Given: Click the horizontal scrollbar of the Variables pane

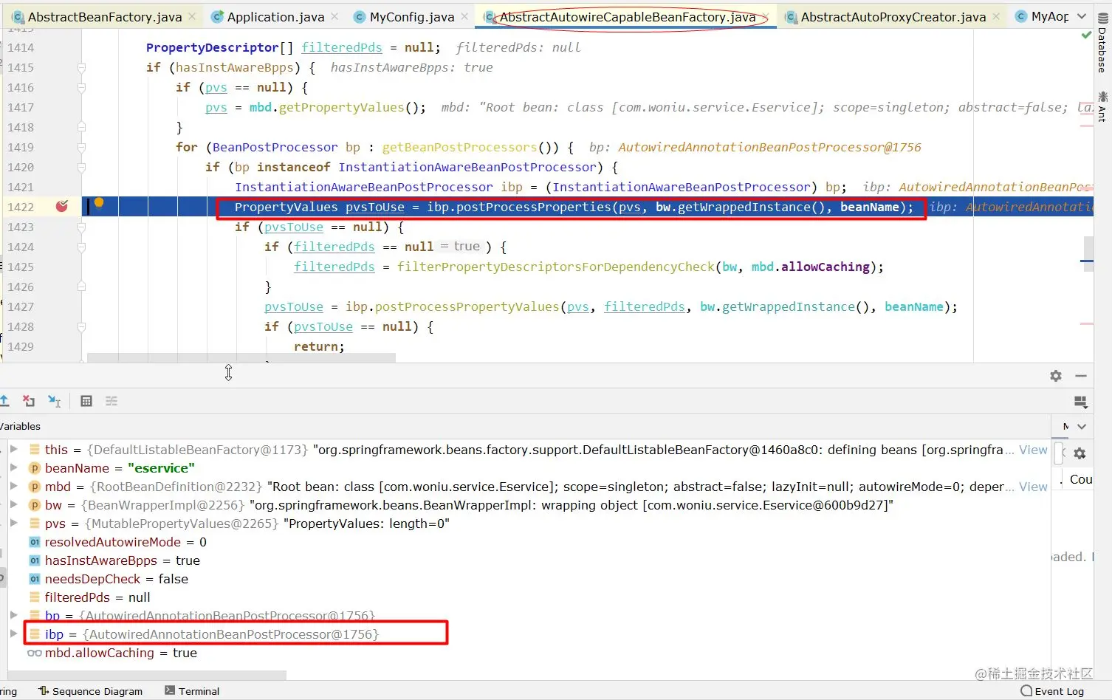Looking at the screenshot, I should pos(146,675).
